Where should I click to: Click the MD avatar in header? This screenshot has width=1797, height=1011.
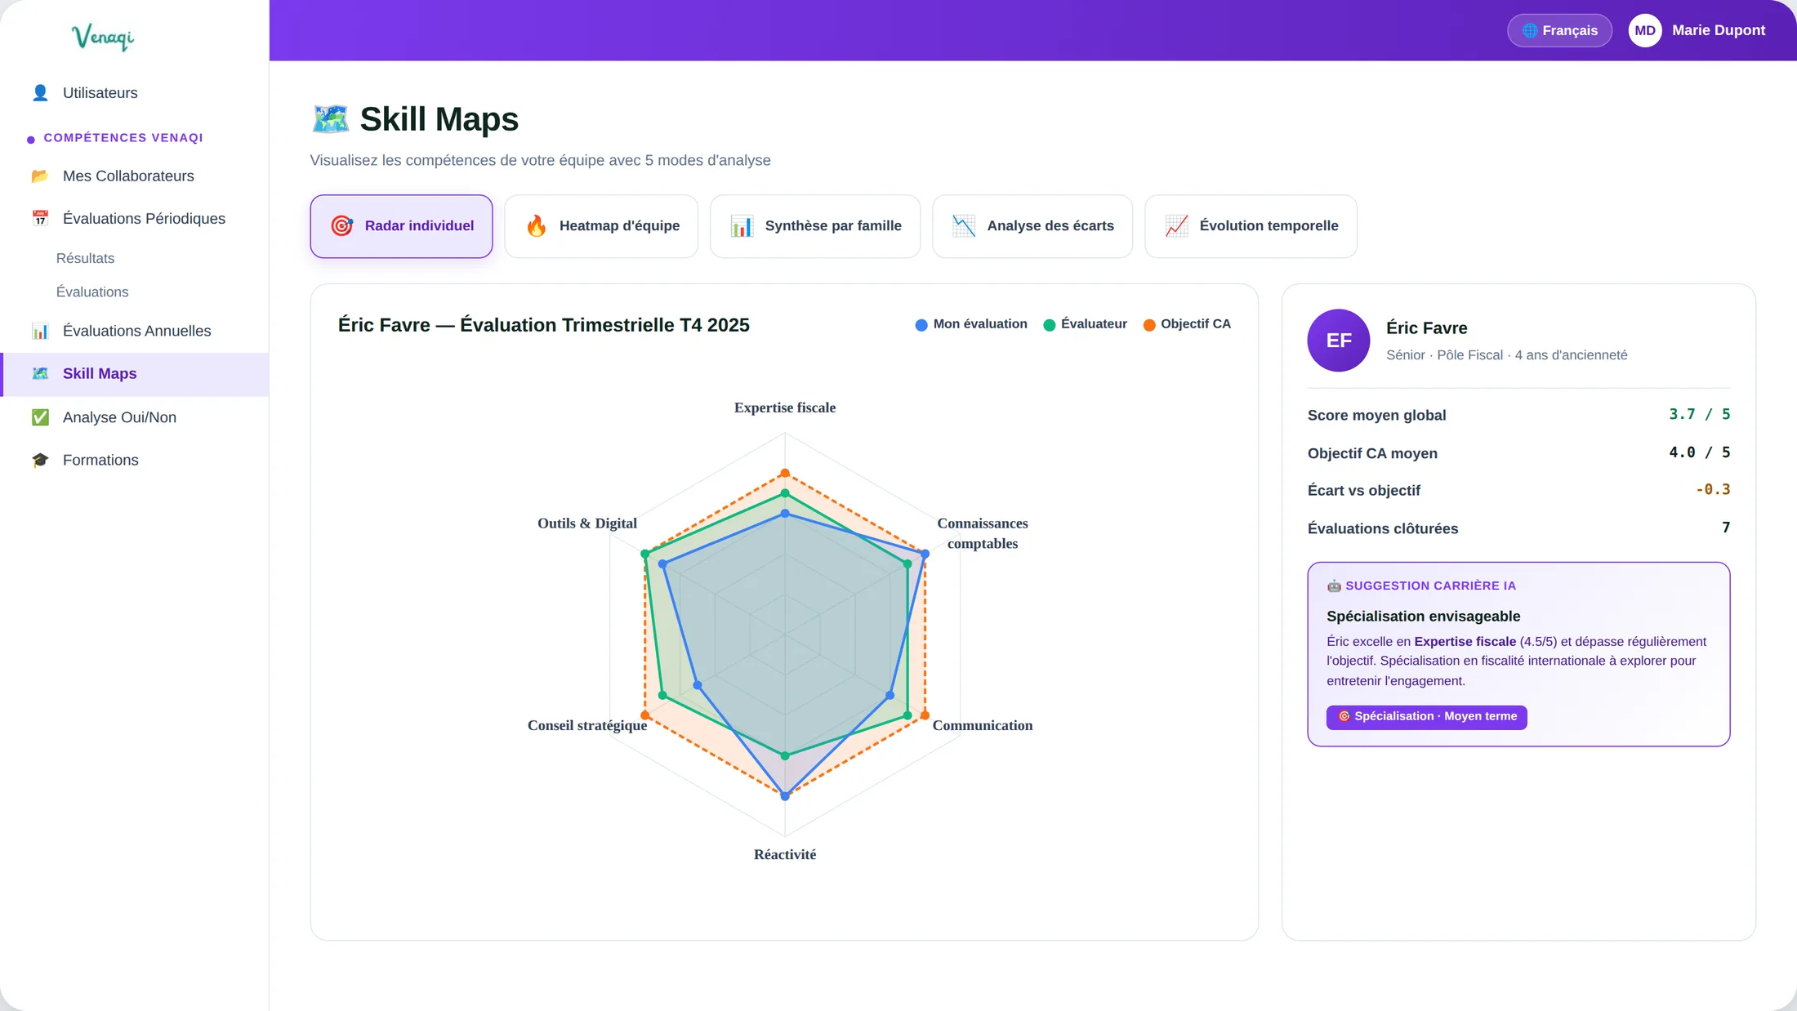(x=1645, y=31)
